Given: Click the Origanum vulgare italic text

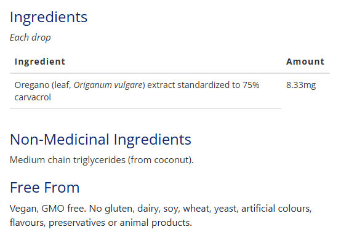Looking at the screenshot, I should click(x=108, y=85).
